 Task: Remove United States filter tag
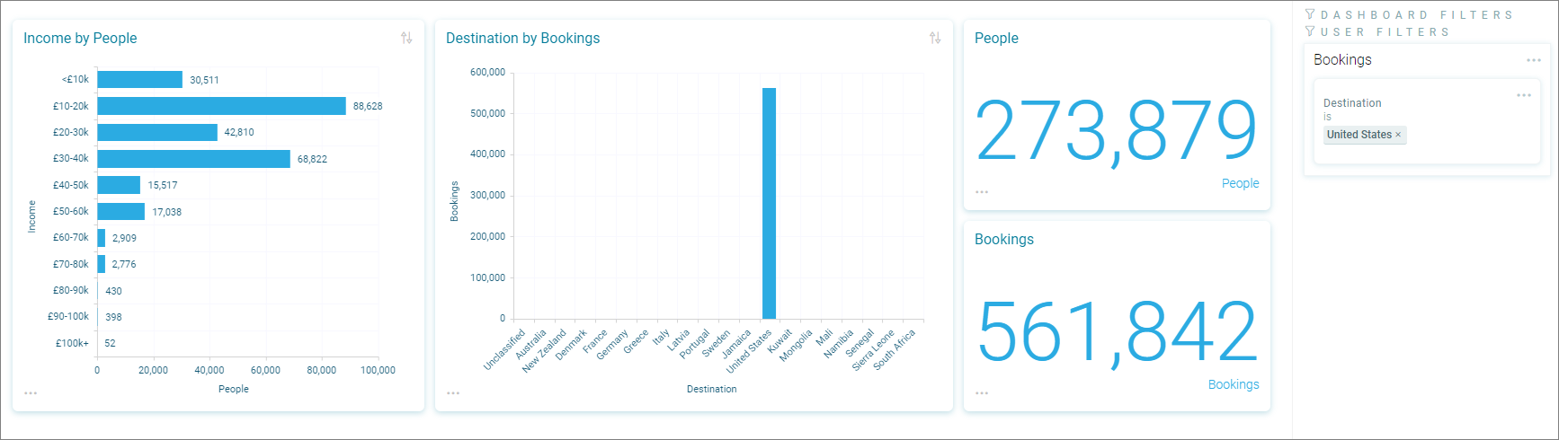point(1398,135)
